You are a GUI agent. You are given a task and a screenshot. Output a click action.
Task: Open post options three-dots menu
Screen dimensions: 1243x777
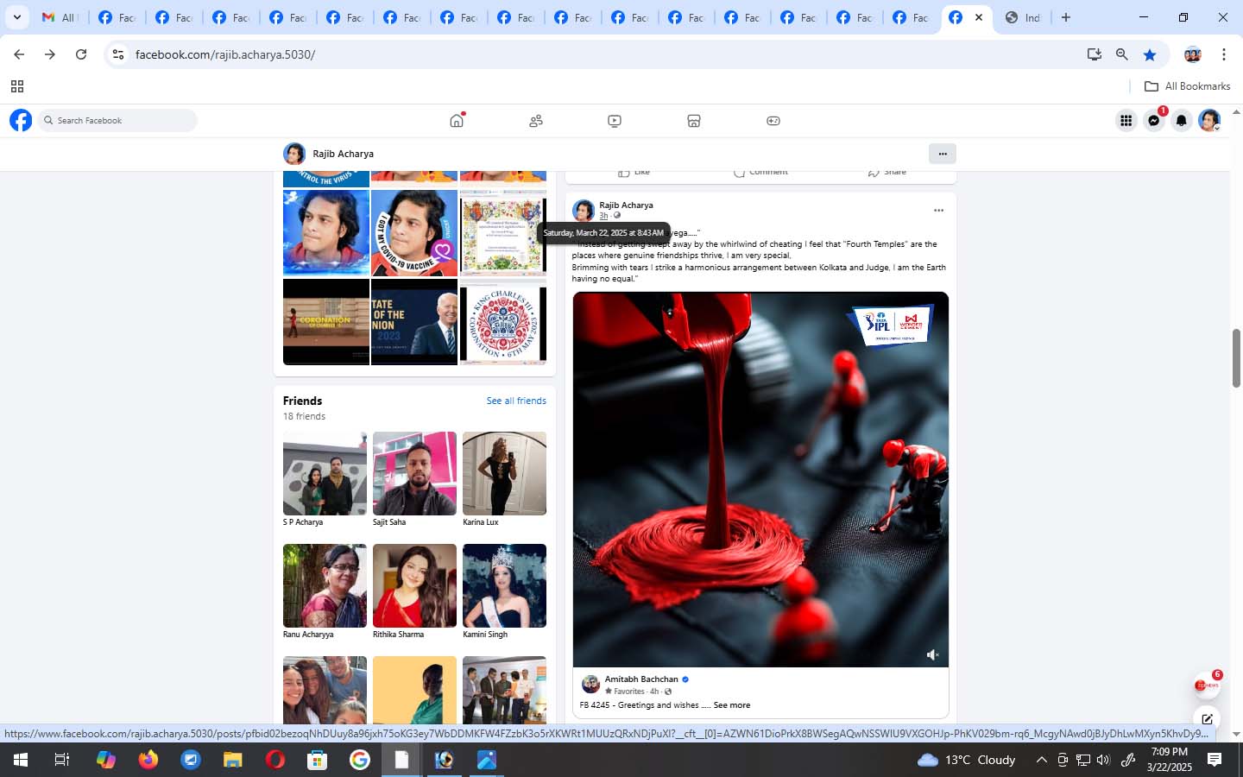point(938,211)
